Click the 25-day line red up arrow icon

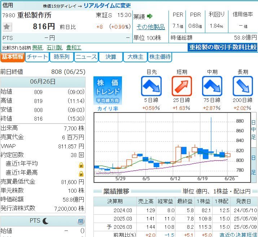click(182, 86)
